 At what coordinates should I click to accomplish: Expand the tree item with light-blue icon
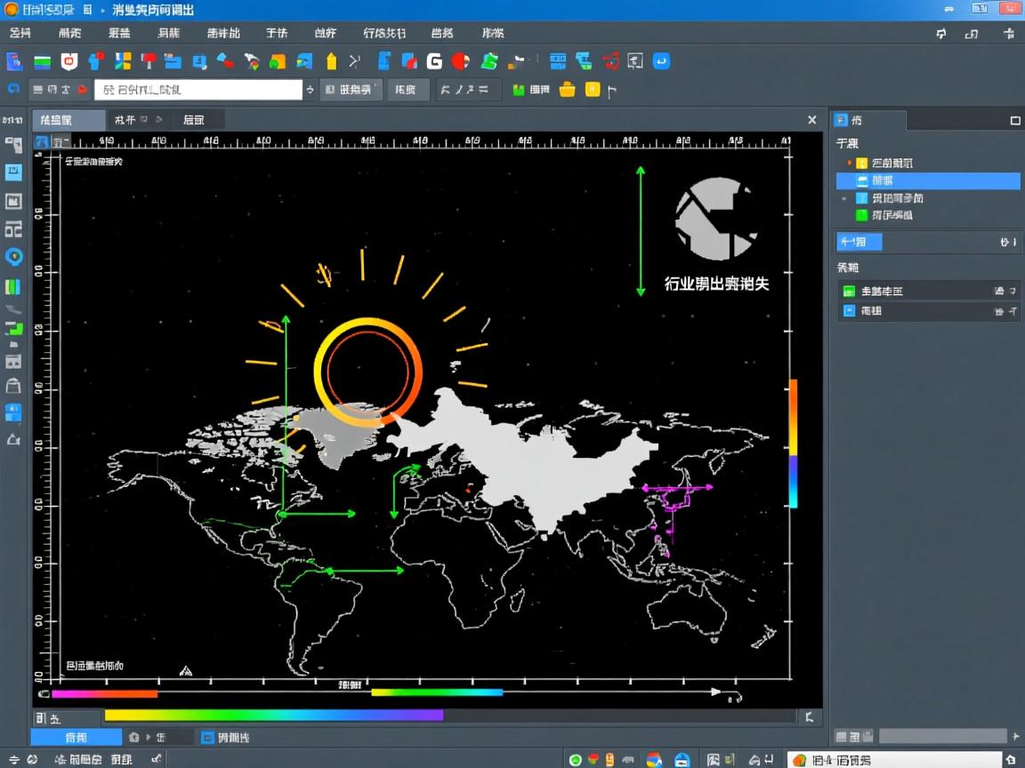point(844,198)
